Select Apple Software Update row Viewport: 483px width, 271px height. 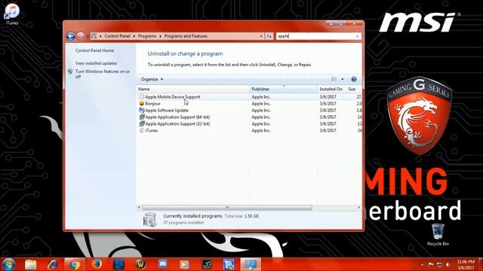pos(249,111)
